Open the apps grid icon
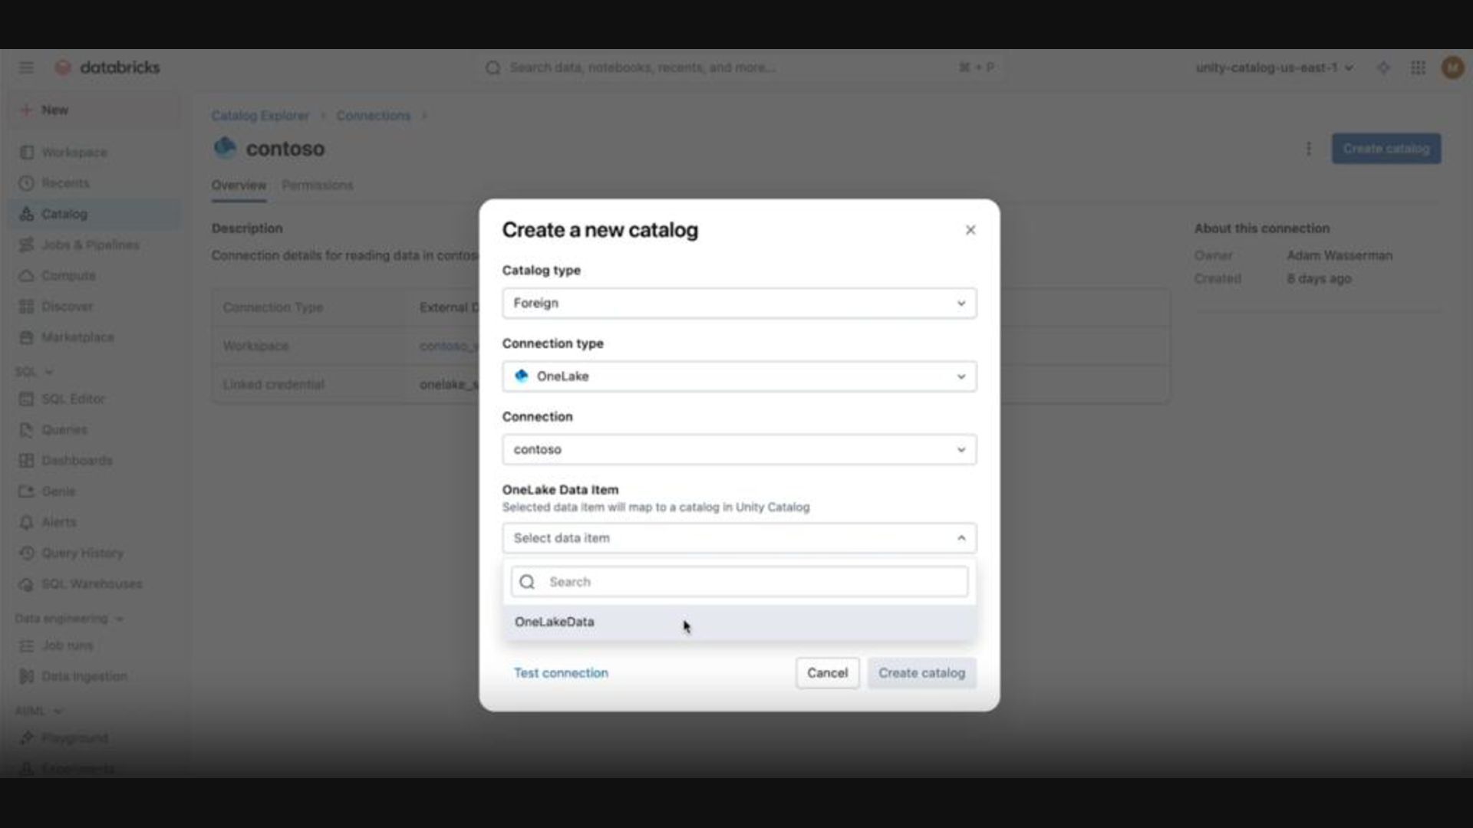This screenshot has height=828, width=1473. click(x=1418, y=67)
